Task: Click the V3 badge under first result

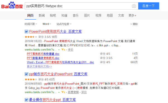Action: pyautogui.click(x=63, y=49)
